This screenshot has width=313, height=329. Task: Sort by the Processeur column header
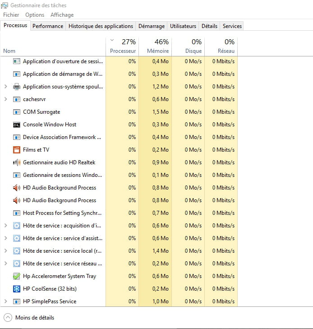coord(122,46)
